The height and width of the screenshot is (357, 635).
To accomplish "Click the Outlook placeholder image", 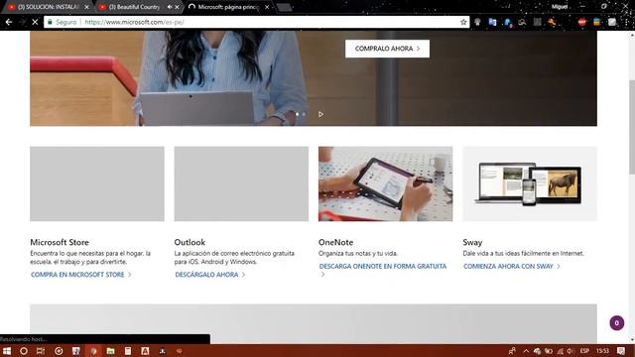I will (x=241, y=183).
